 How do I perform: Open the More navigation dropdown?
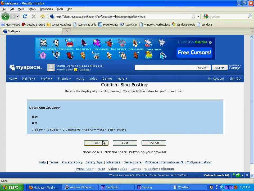pyautogui.click(x=122, y=79)
